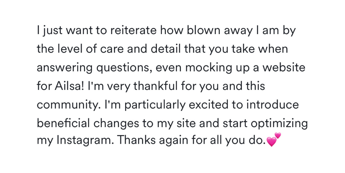This screenshot has height=173, width=345.
Task: Click the word "answering"
Action: [x=65, y=68]
